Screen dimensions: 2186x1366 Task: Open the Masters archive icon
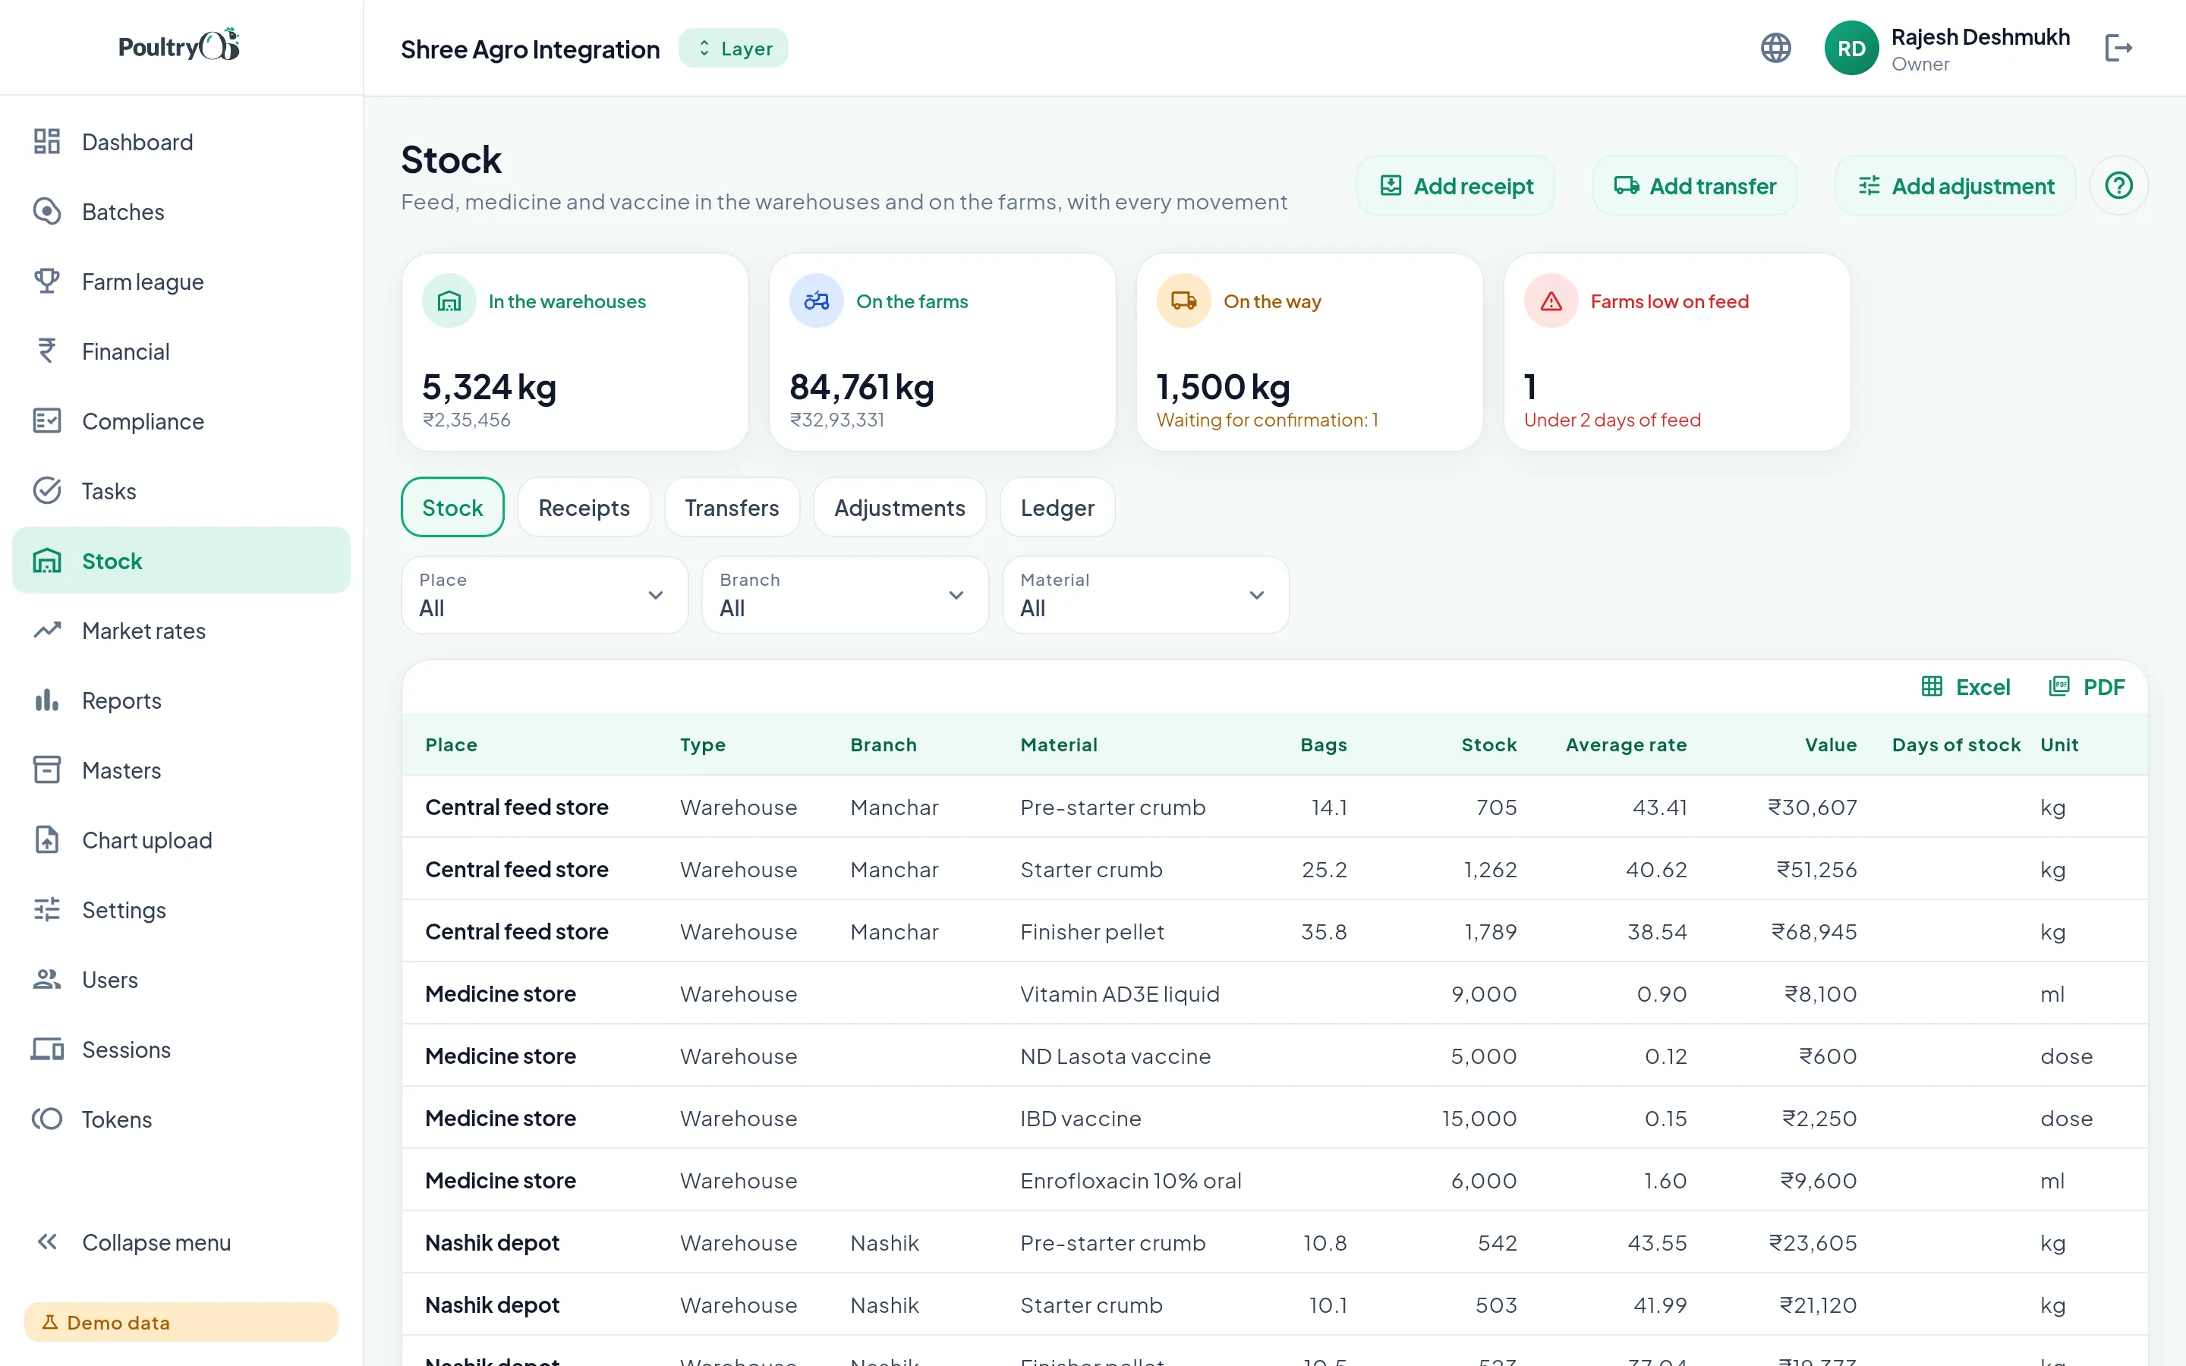click(x=46, y=770)
